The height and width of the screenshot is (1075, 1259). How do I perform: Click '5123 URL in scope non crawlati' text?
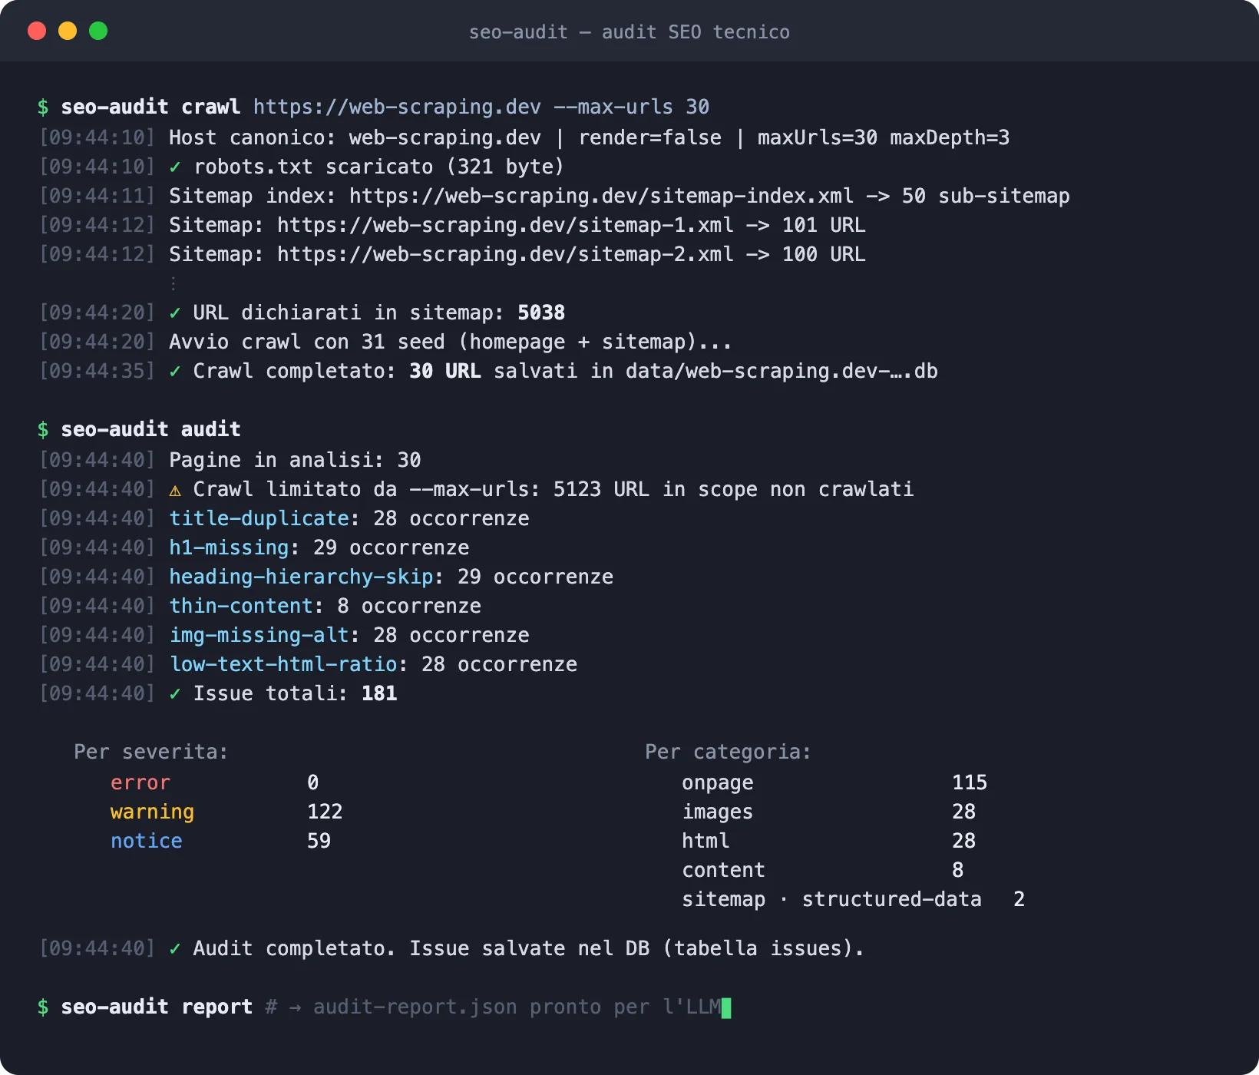733,489
